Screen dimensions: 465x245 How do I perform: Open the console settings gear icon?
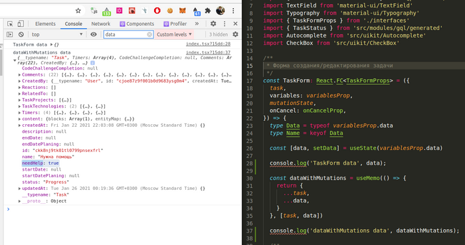point(235,35)
